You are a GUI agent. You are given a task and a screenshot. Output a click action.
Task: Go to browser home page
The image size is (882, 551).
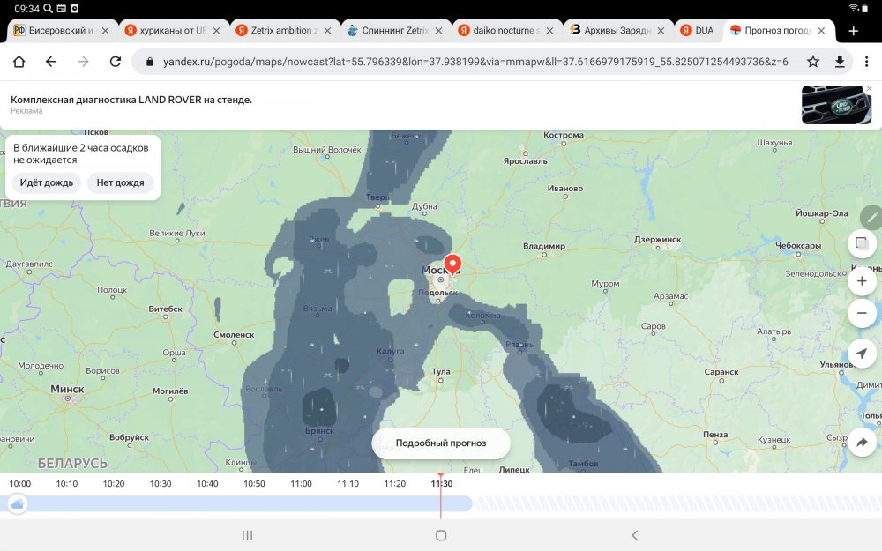tap(19, 62)
